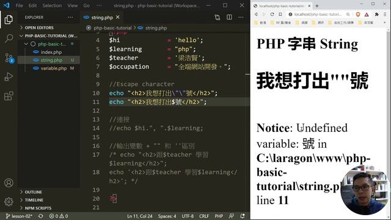Click the first bookmarks bar folder
The image size is (391, 220).
260,23
